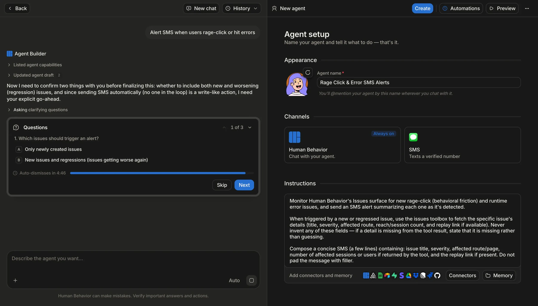Image resolution: width=538 pixels, height=306 pixels.
Task: Click the Dropbox connector icon
Action: (416, 276)
